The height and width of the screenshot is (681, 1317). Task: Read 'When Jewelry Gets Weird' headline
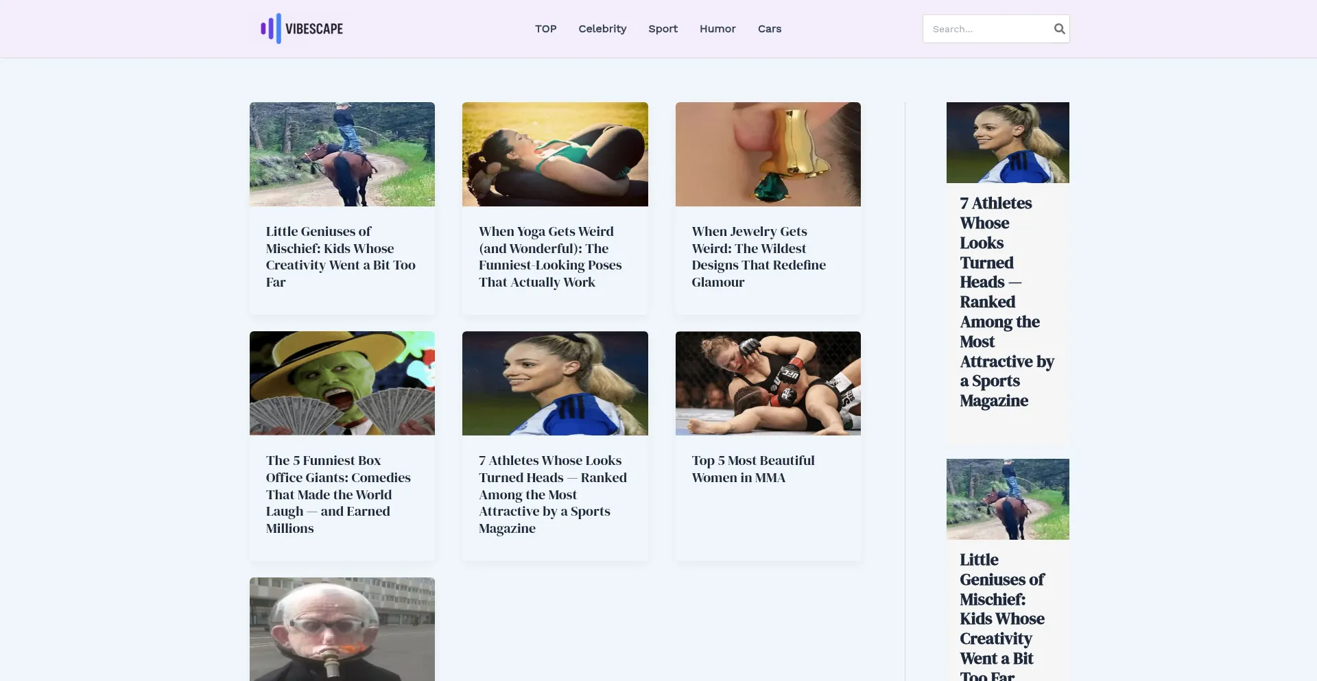click(759, 257)
